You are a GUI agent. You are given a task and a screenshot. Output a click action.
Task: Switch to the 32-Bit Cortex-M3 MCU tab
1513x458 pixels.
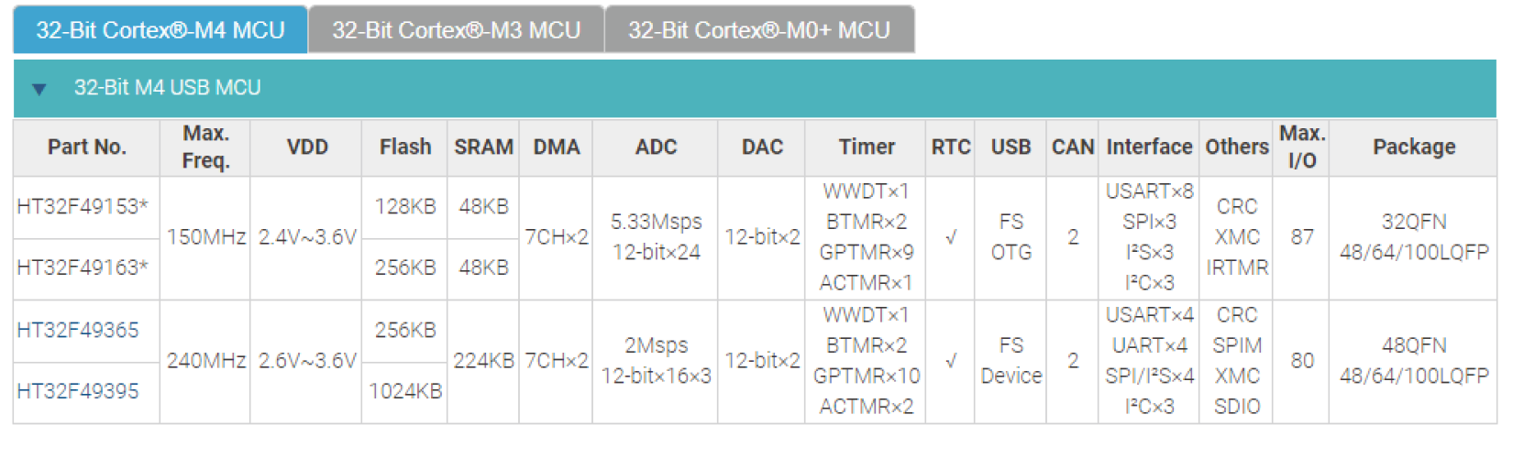tap(456, 30)
